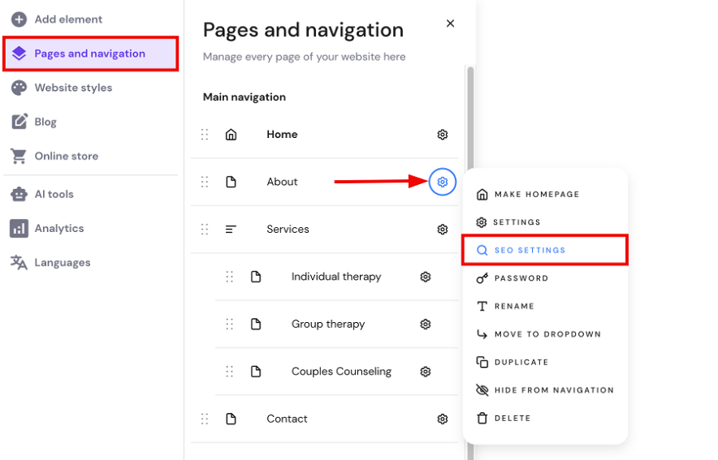
Task: Click the drag handle beside Contact
Action: click(205, 419)
